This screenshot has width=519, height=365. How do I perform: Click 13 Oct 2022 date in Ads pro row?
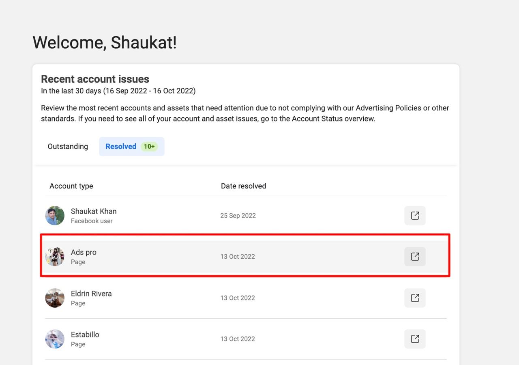(x=238, y=257)
